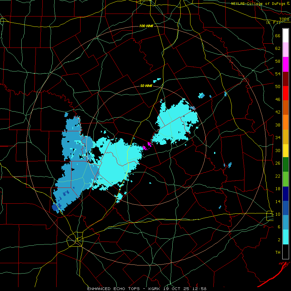
Task: Click the dark red 50-54 kft swatch
Action: (286, 79)
